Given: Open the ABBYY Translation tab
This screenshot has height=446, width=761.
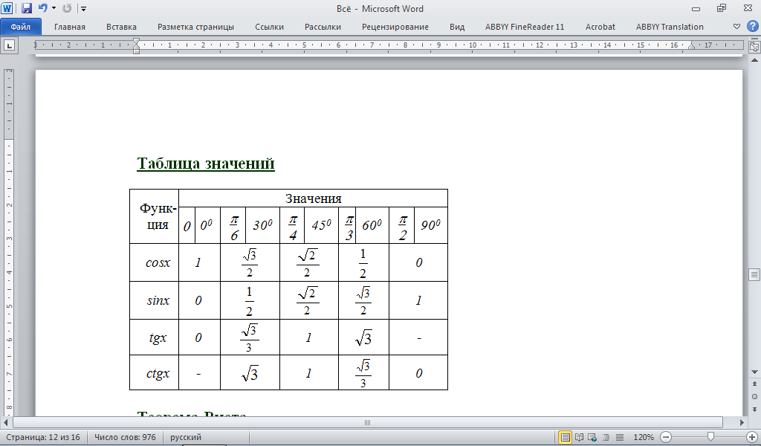Looking at the screenshot, I should (x=670, y=27).
